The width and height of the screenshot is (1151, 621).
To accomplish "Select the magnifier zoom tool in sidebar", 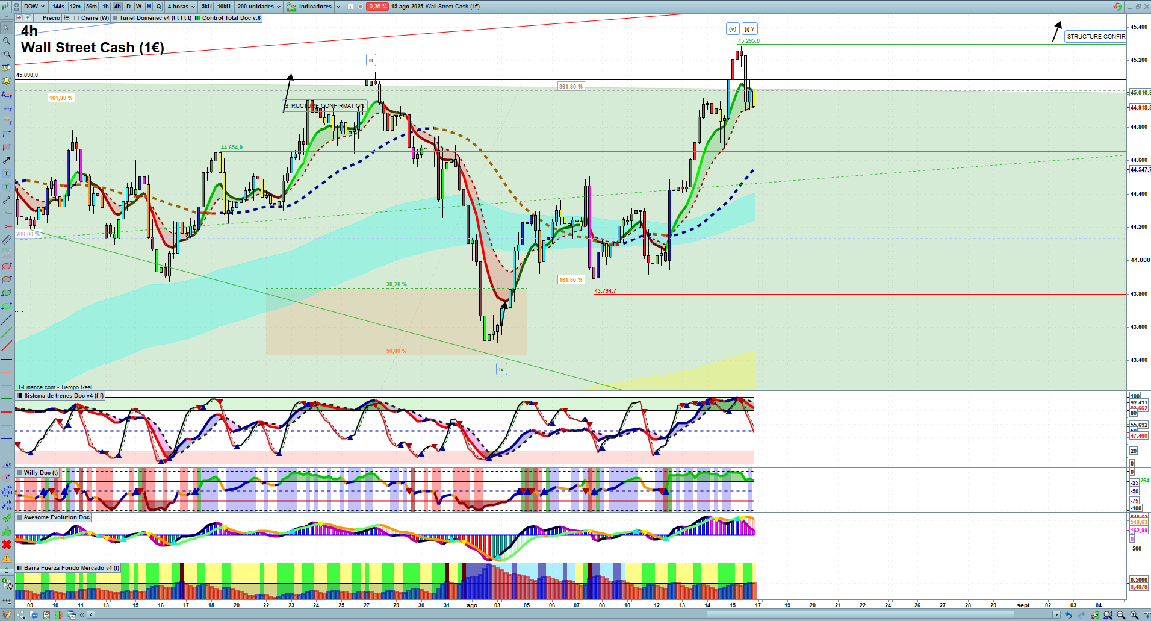I will point(7,41).
